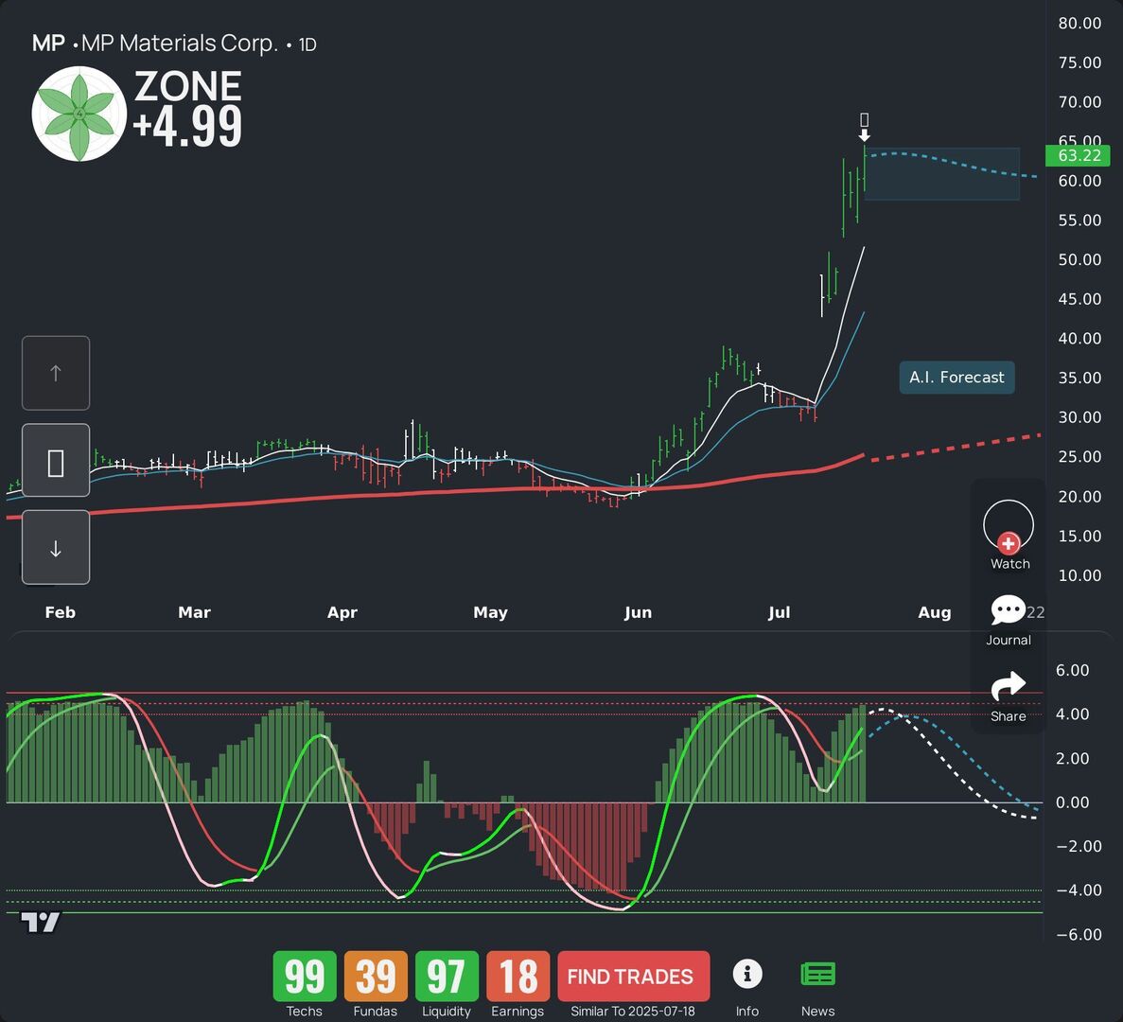Click the Journal count 22
Viewport: 1123px width, 1022px height.
[x=1036, y=612]
